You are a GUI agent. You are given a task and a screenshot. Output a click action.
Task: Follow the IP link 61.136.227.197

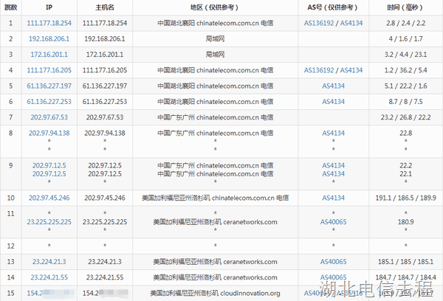49,86
